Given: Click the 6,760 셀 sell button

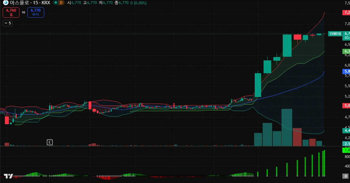Looking at the screenshot, I should click(11, 13).
